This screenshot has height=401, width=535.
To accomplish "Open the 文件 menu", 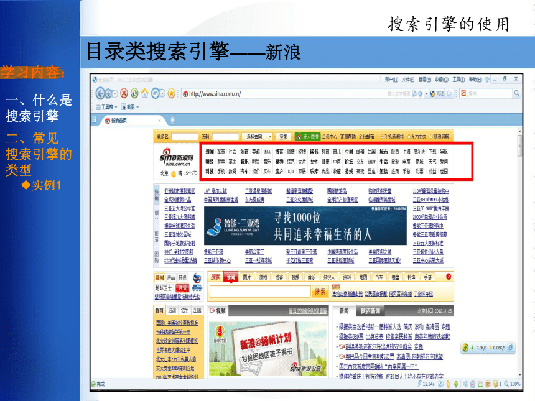I will (408, 80).
